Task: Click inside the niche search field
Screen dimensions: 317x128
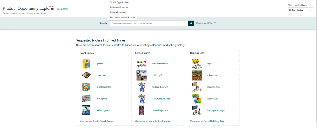Action: (149, 23)
